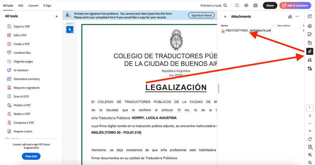The width and height of the screenshot is (315, 165).
Task: Open the signatures pen panel icon
Action: tap(309, 60)
